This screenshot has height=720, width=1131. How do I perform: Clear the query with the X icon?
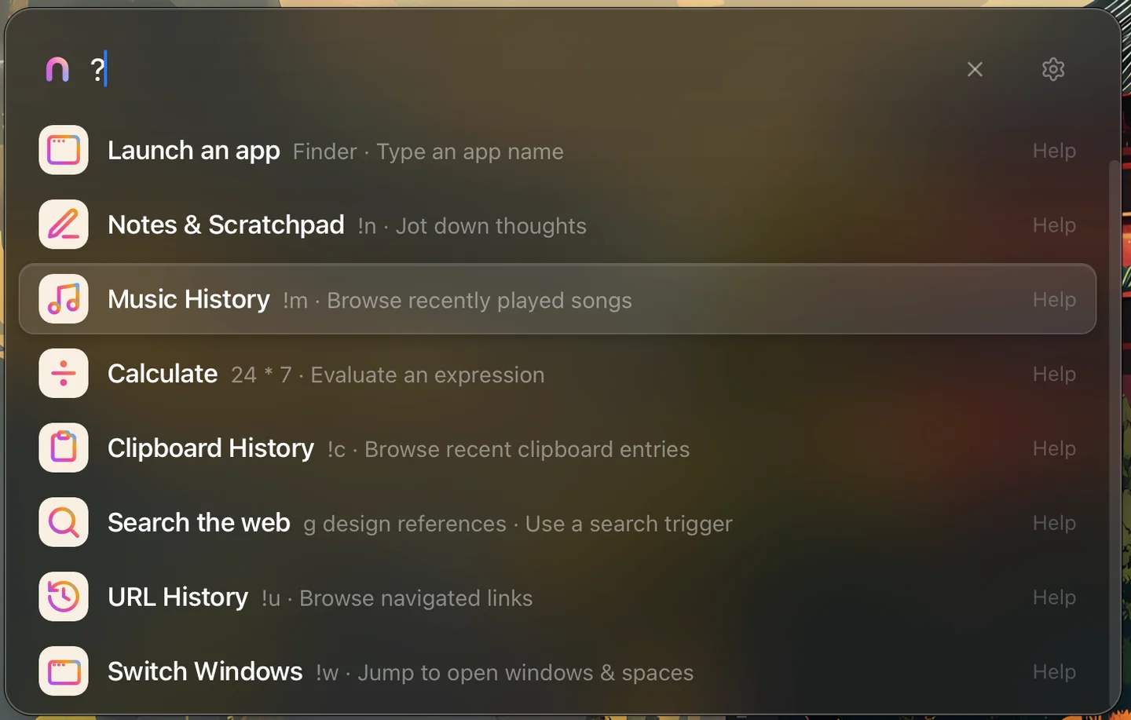975,69
